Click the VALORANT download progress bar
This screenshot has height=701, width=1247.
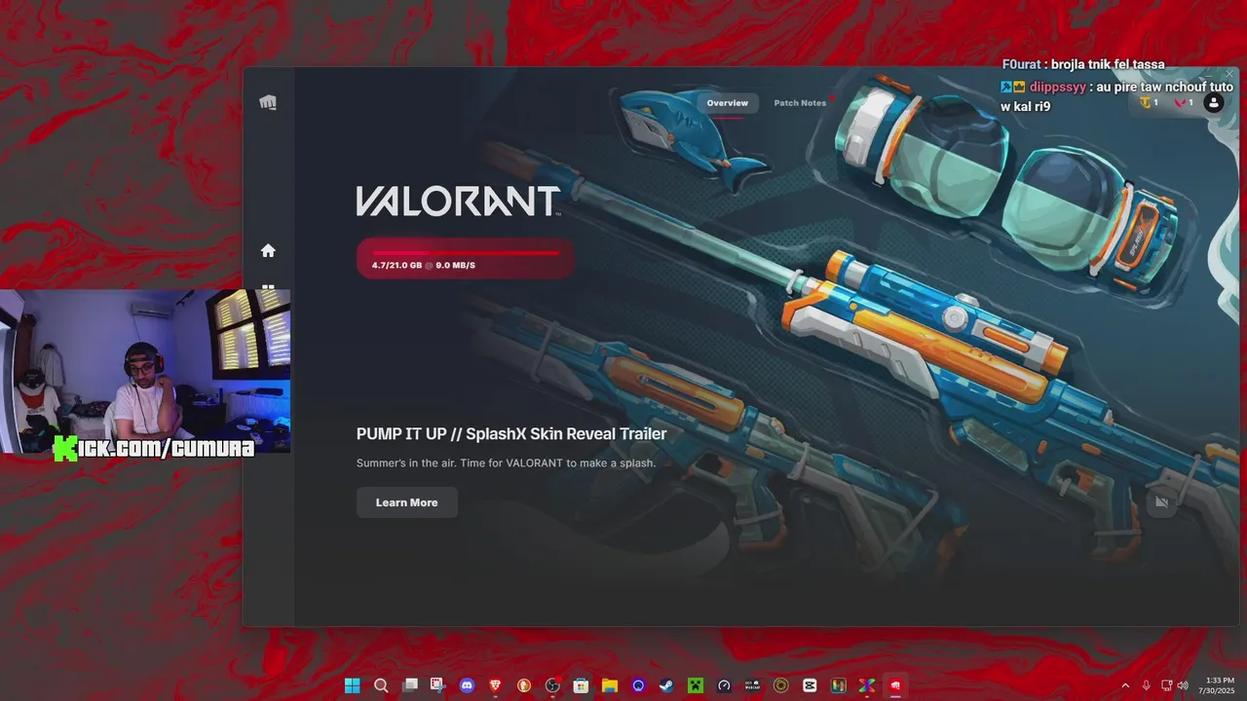click(x=465, y=259)
